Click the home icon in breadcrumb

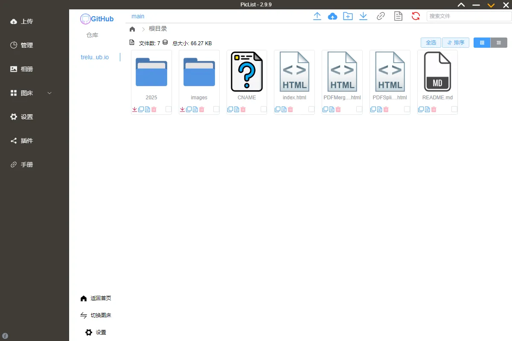[x=132, y=29]
